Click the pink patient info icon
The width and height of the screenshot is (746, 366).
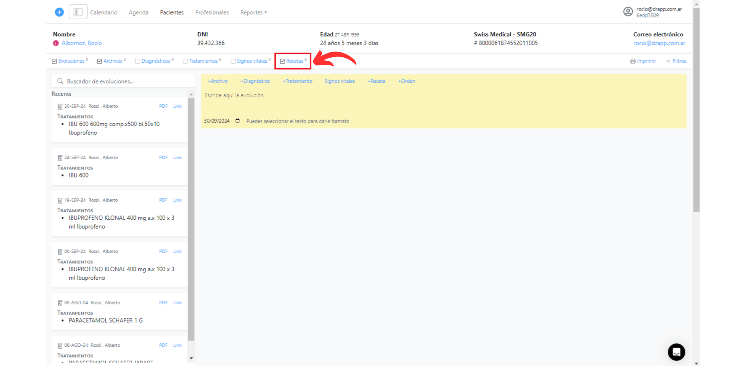(x=56, y=43)
